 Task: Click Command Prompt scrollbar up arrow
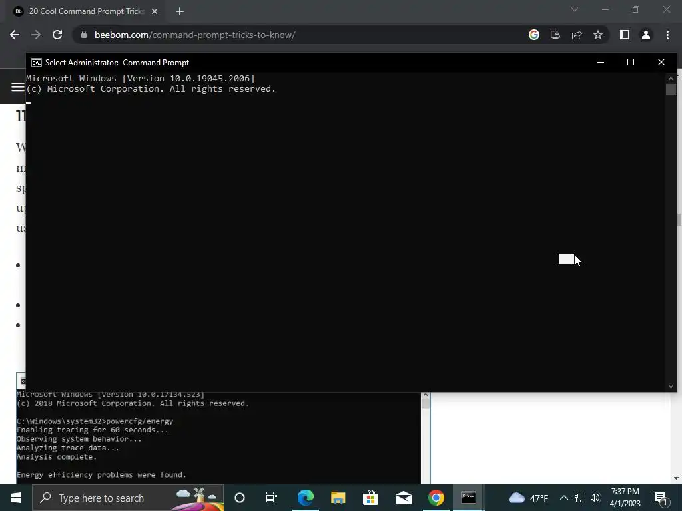tap(671, 79)
